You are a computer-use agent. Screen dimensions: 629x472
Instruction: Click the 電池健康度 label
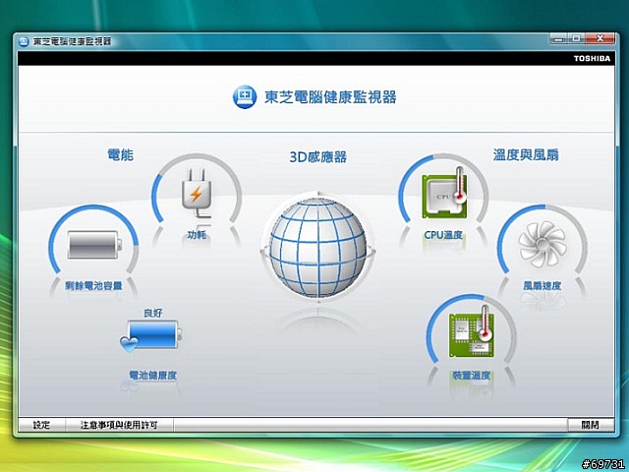pyautogui.click(x=153, y=376)
